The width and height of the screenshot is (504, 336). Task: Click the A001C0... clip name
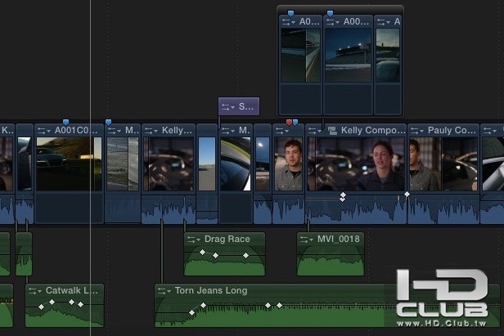coord(76,131)
